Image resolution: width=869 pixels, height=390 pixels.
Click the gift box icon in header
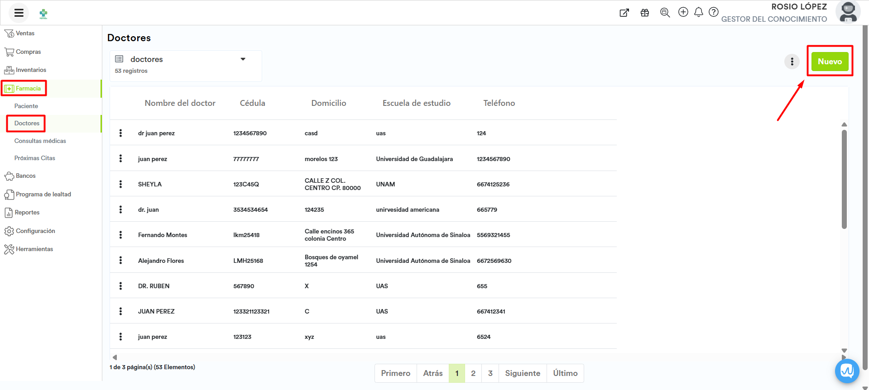645,13
